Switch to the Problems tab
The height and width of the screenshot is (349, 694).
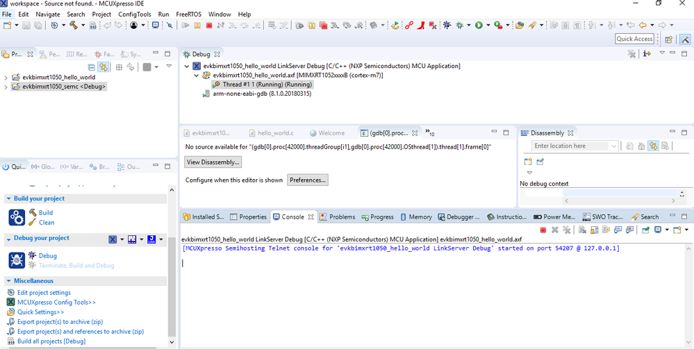pos(337,216)
